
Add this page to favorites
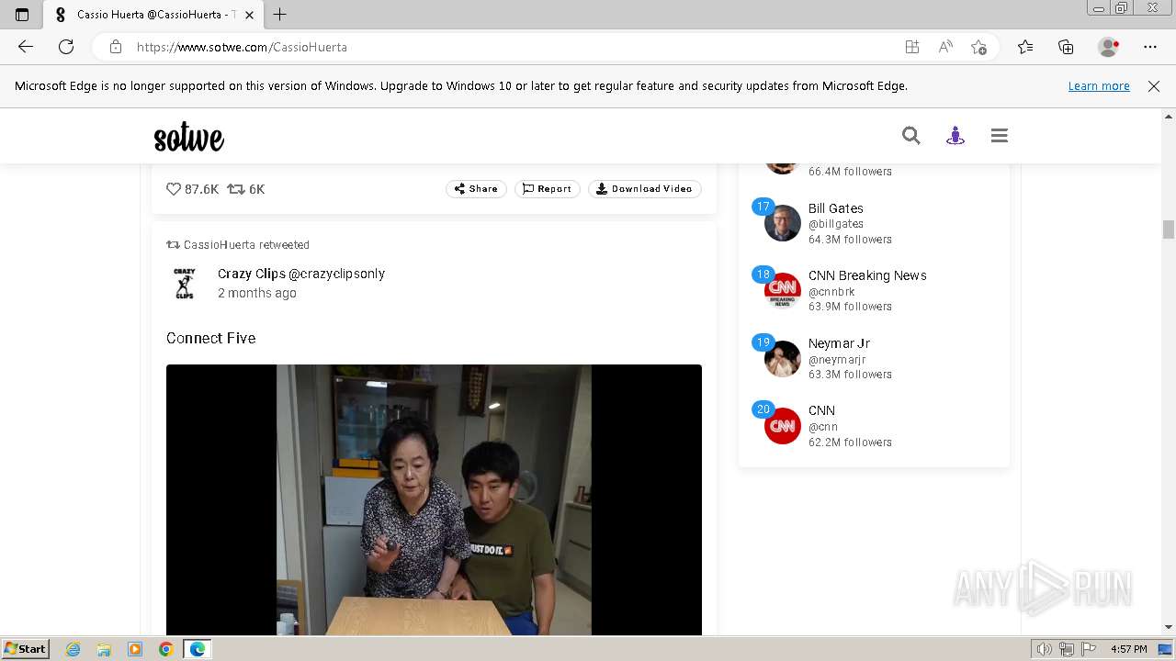click(978, 47)
